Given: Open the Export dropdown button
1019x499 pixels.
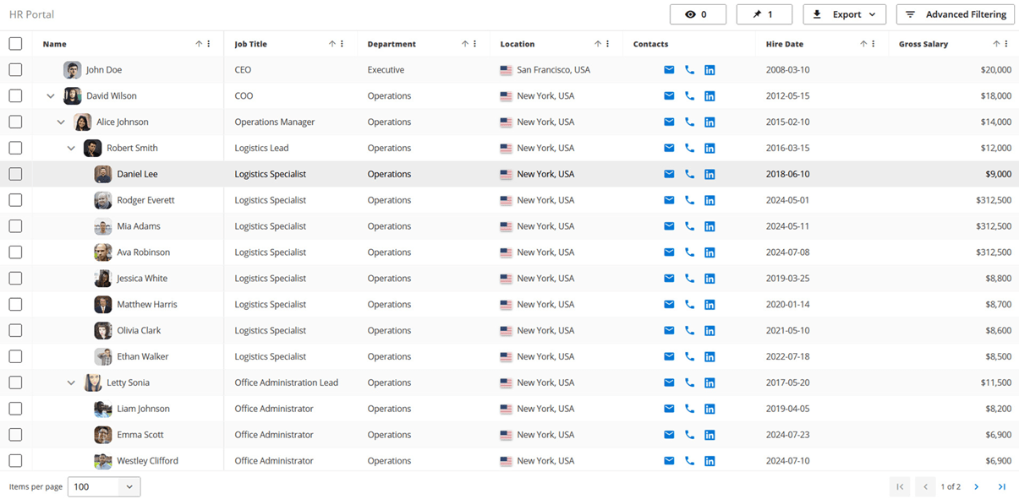Looking at the screenshot, I should (x=844, y=14).
